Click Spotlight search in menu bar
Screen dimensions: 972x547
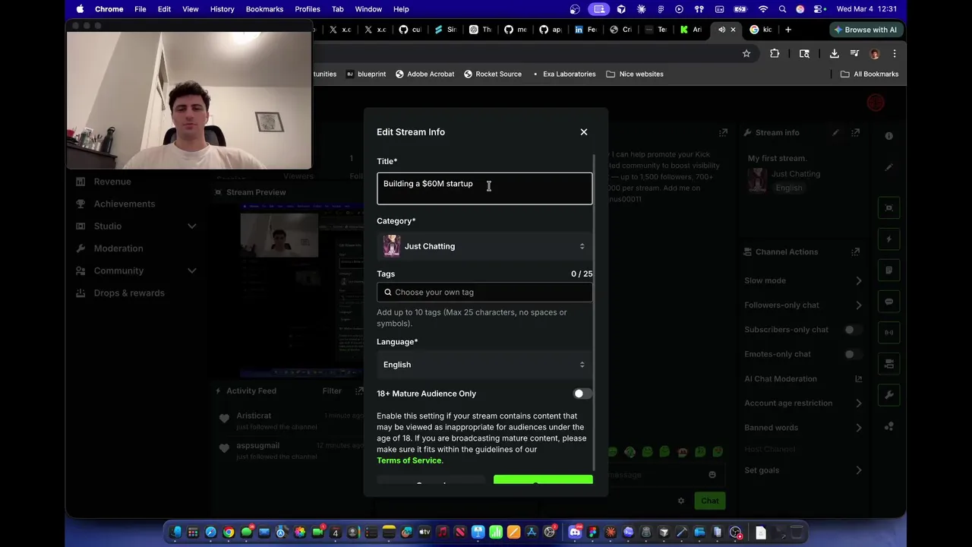click(782, 9)
